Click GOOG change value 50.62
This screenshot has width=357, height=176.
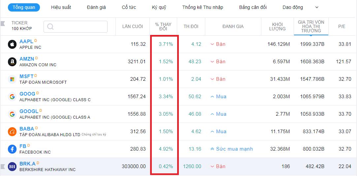point(195,97)
